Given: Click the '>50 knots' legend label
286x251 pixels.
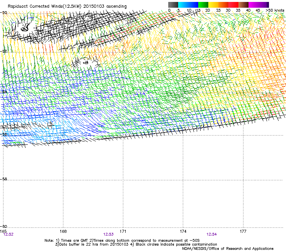Looking at the screenshot, I should coord(275,10).
